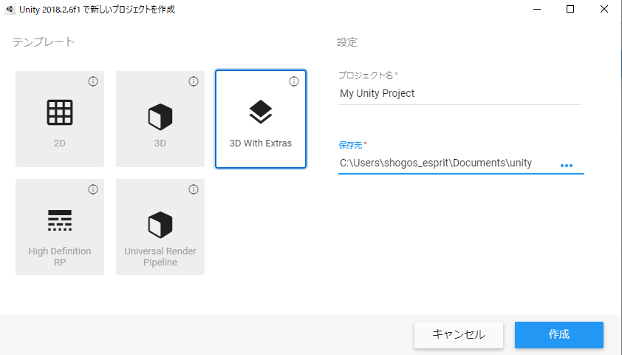Show info for High Definition RP
Viewport: 622px width, 355px height.
click(x=93, y=189)
